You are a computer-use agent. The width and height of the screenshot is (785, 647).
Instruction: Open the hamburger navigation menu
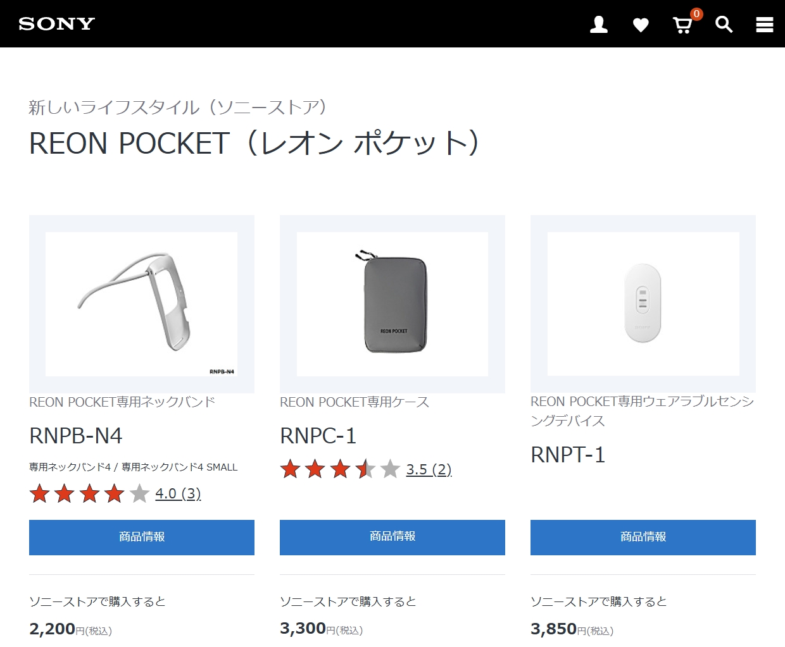pyautogui.click(x=765, y=24)
